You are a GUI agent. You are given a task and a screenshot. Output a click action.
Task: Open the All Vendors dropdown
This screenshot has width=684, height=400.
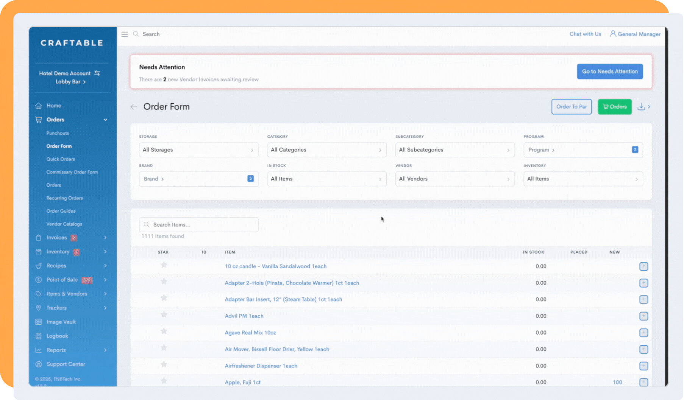455,179
